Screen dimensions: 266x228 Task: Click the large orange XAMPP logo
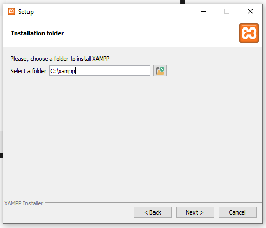249,33
